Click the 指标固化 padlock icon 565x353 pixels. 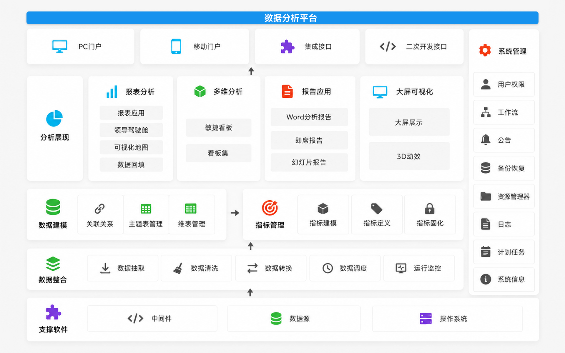point(430,209)
